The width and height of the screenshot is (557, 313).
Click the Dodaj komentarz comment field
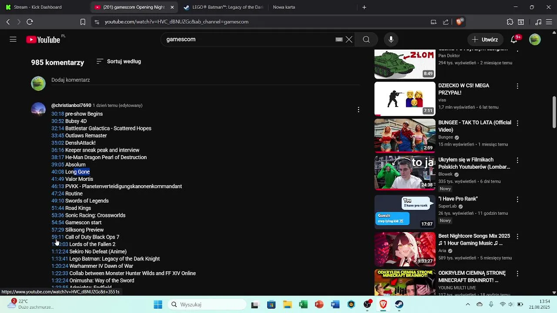pyautogui.click(x=205, y=80)
